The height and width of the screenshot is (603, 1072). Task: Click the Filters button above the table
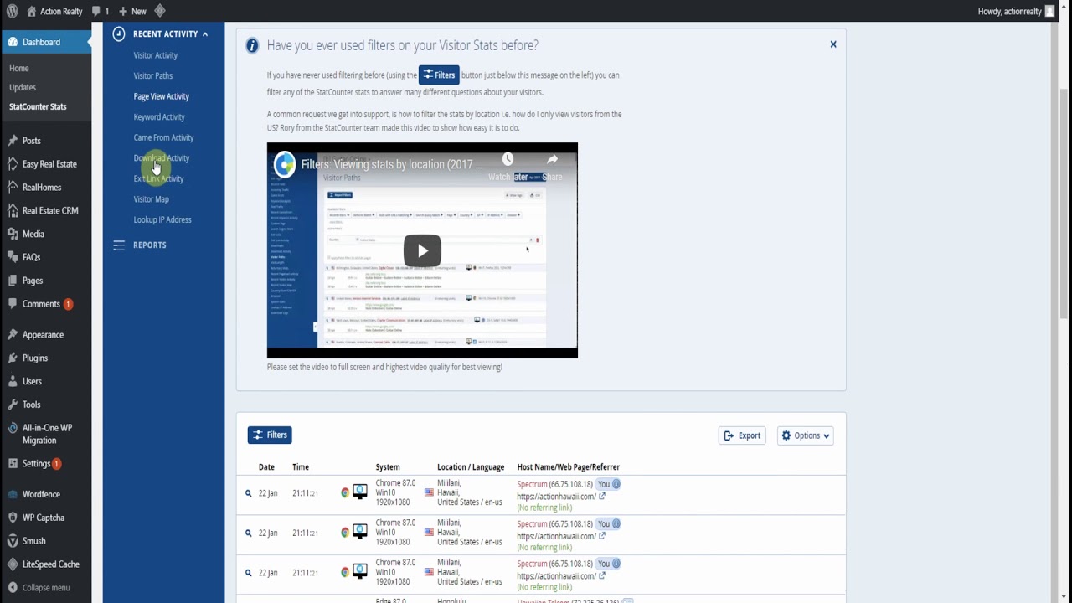tap(270, 435)
